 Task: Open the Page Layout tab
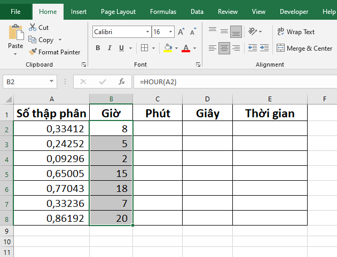[118, 12]
